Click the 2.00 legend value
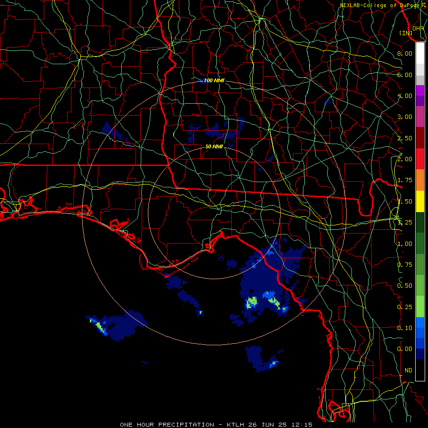 point(405,159)
